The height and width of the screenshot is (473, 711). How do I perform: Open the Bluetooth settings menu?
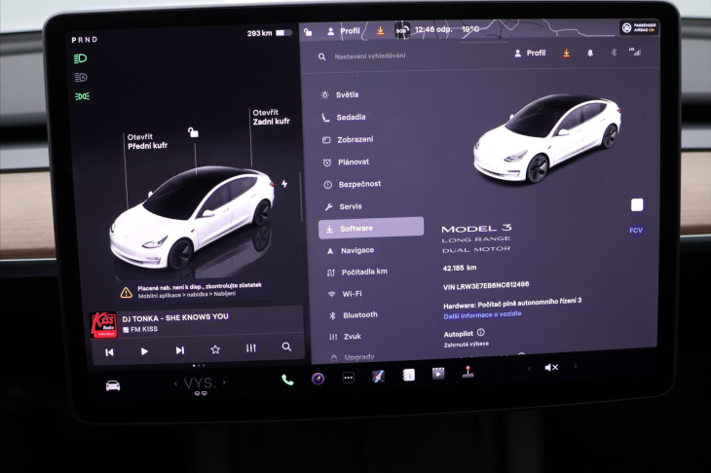pos(354,315)
